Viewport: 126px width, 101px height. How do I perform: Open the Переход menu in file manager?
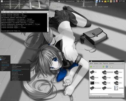tap(105, 63)
